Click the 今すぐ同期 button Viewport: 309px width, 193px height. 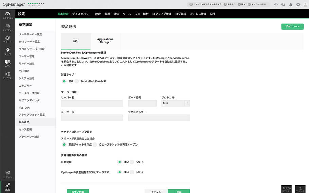(x=78, y=191)
